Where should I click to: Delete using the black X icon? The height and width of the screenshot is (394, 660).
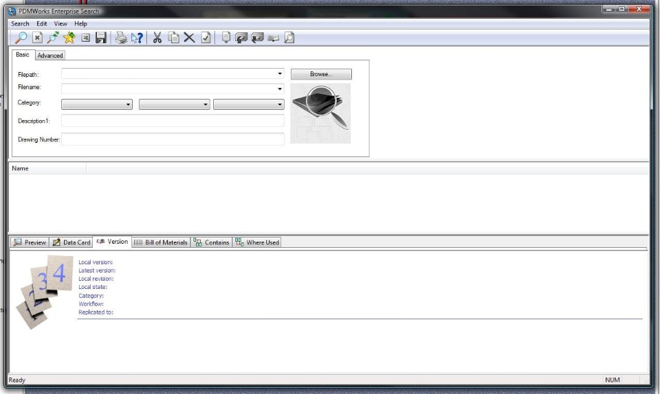(x=190, y=38)
